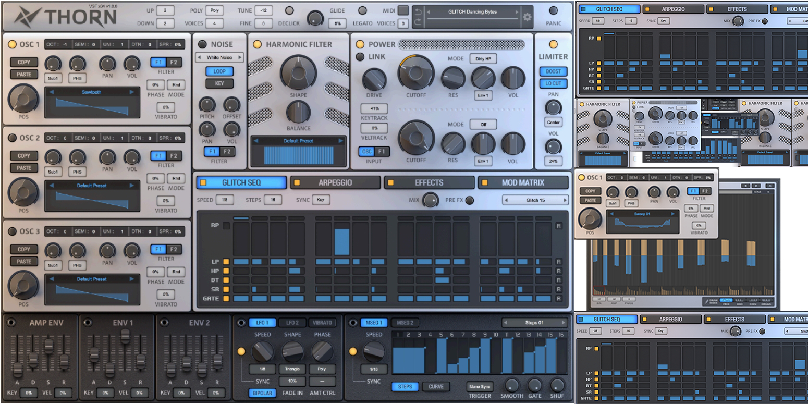Image resolution: width=808 pixels, height=404 pixels.
Task: Click the limiter VOL 24% value box
Action: (553, 161)
